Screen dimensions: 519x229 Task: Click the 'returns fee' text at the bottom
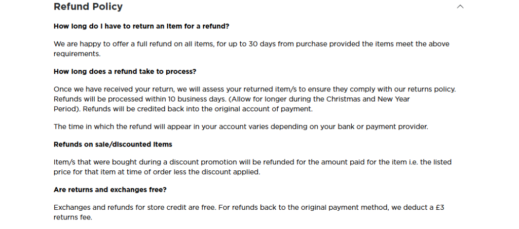point(73,217)
